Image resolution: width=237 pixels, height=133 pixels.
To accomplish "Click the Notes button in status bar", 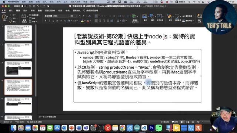I will coord(164,122).
